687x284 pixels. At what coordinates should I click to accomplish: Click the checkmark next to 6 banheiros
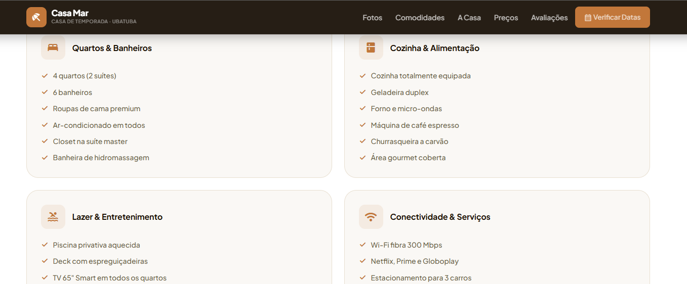[45, 92]
